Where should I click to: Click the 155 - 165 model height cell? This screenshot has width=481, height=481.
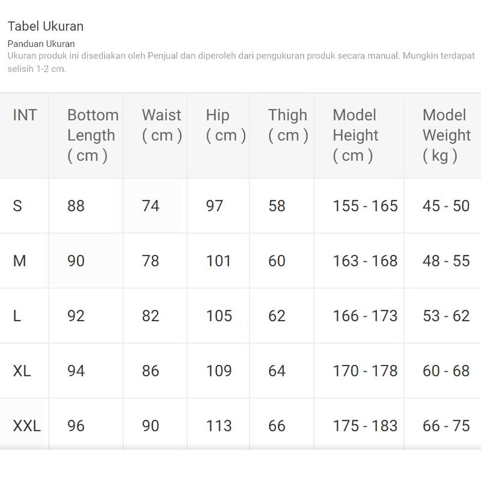pyautogui.click(x=365, y=206)
